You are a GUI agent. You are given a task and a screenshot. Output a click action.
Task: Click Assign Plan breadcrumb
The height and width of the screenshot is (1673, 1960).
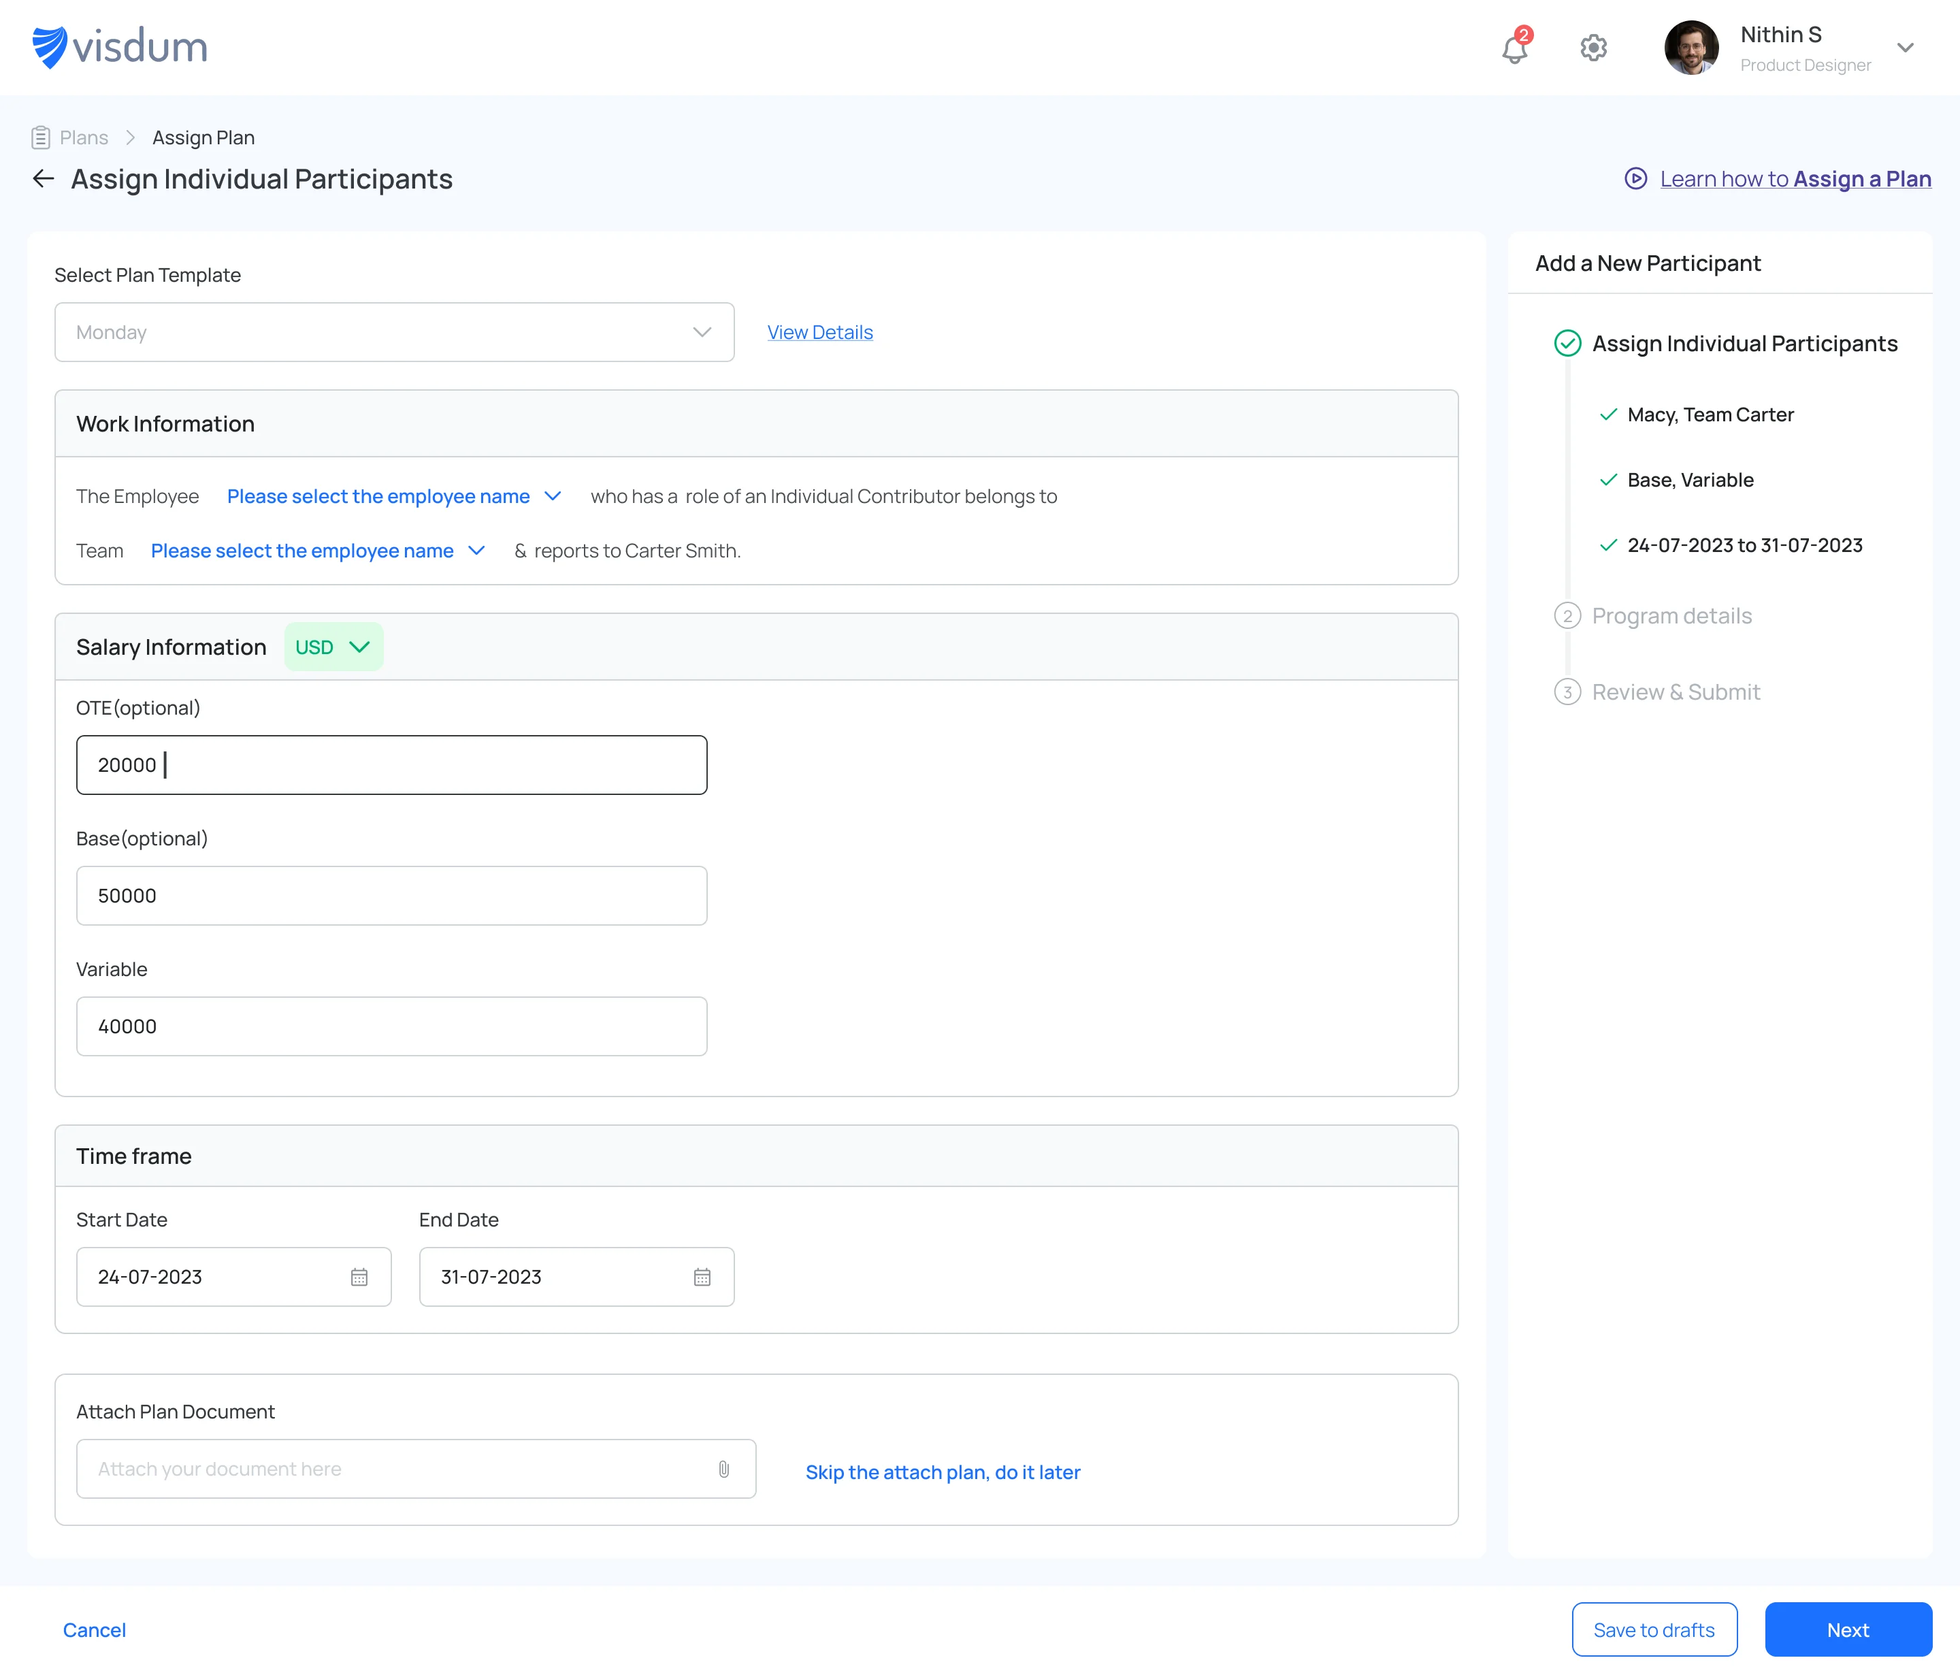pyautogui.click(x=203, y=138)
